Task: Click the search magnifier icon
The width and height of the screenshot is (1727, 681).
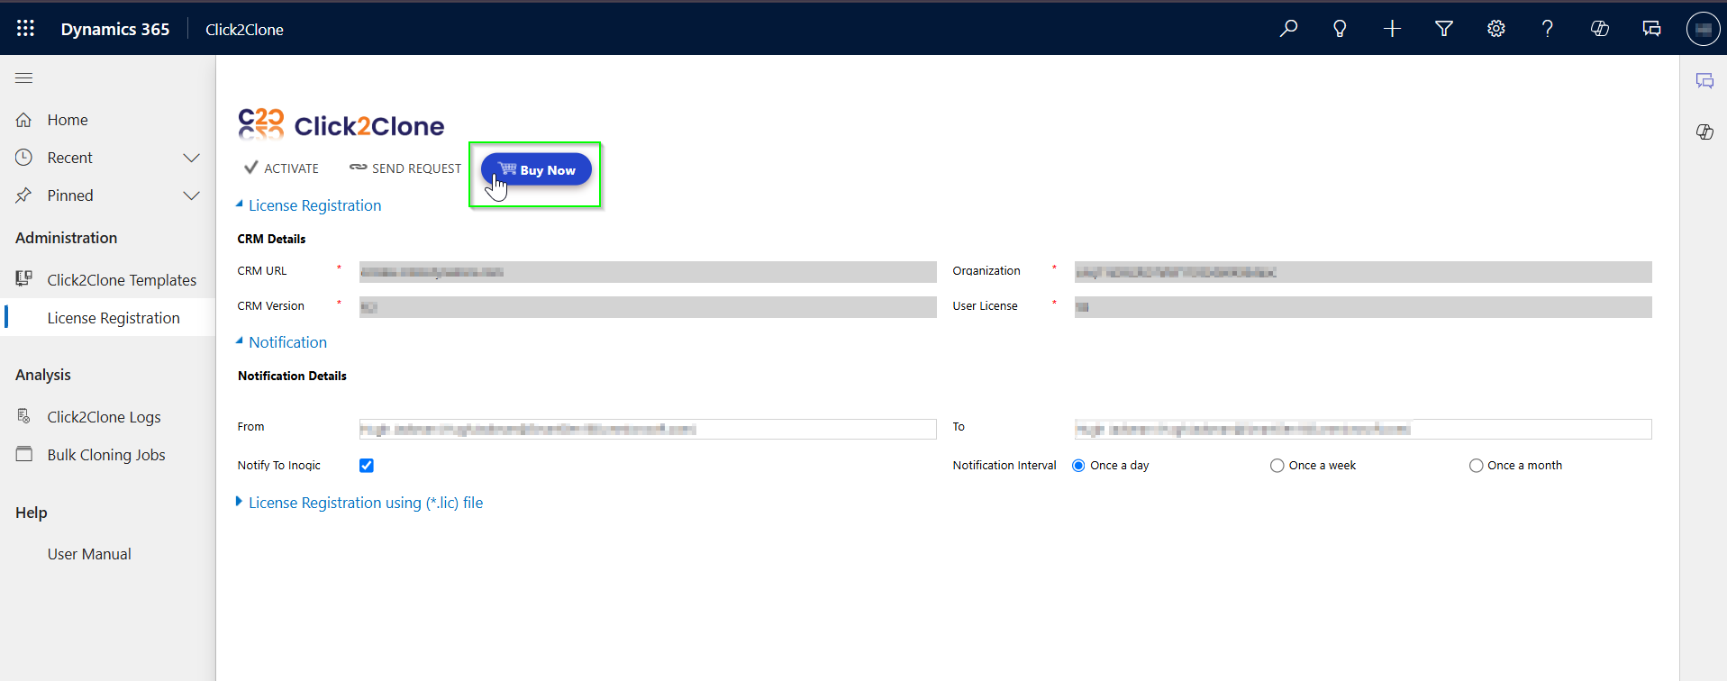Action: click(1288, 29)
